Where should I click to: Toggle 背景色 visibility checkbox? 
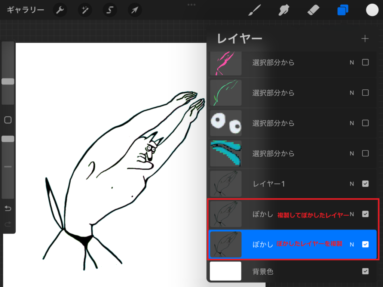click(365, 271)
